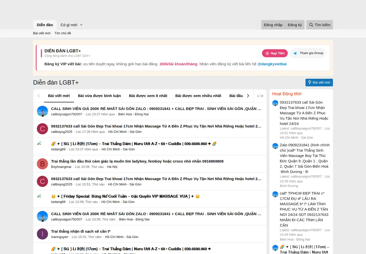Open loidang69 username at Lúc 23:27
Screen dimensions: 366x254
(58, 149)
